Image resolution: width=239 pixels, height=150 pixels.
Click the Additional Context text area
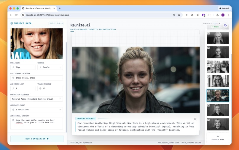click(36, 124)
